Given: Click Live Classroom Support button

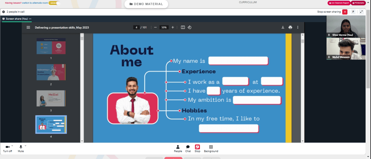Looking at the screenshot, I should [339, 3].
